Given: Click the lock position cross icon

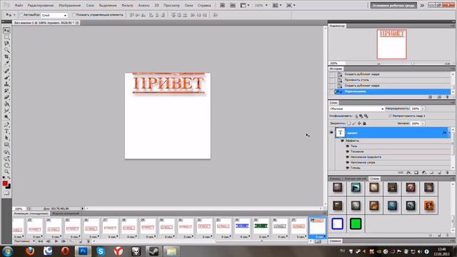Looking at the screenshot, I should pos(359,124).
